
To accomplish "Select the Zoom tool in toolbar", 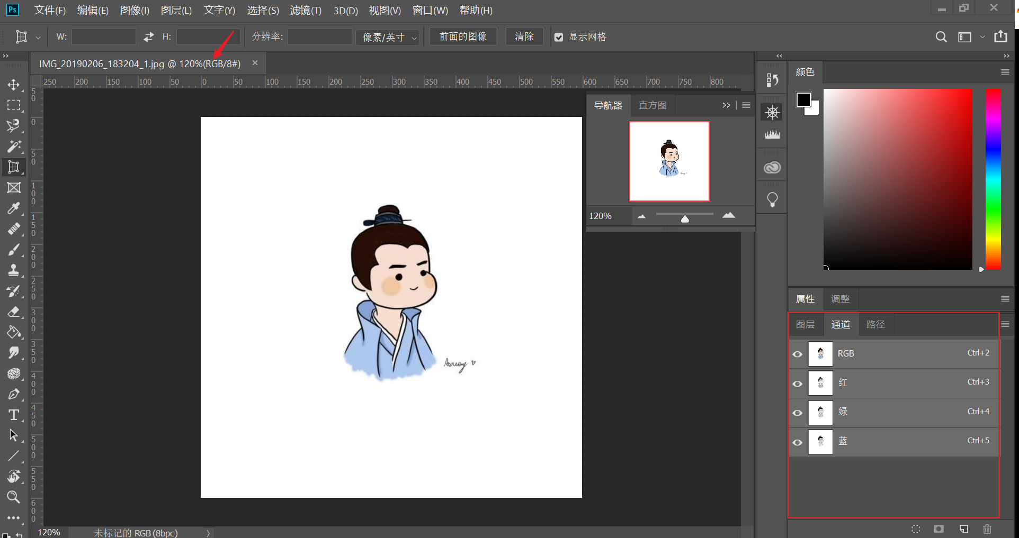I will pos(14,497).
